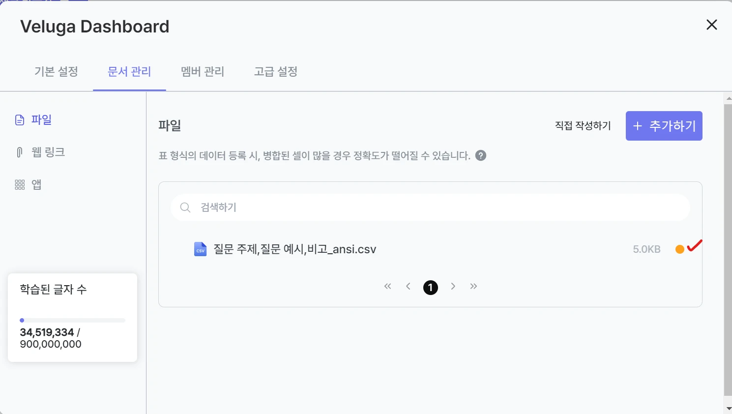Open 앱 section in sidebar
Viewport: 732px width, 414px height.
click(x=28, y=184)
